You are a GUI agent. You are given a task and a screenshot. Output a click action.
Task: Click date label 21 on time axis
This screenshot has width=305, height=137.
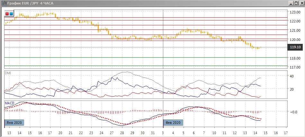pos(71,133)
